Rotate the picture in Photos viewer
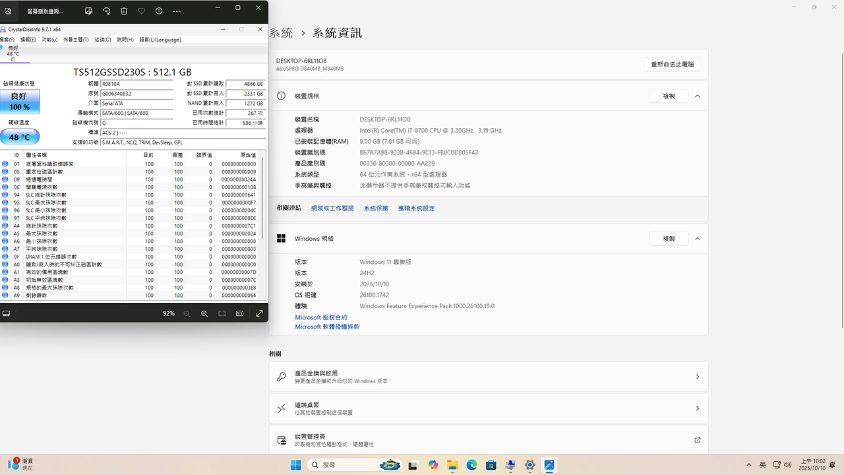The height and width of the screenshot is (475, 844). 107,11
